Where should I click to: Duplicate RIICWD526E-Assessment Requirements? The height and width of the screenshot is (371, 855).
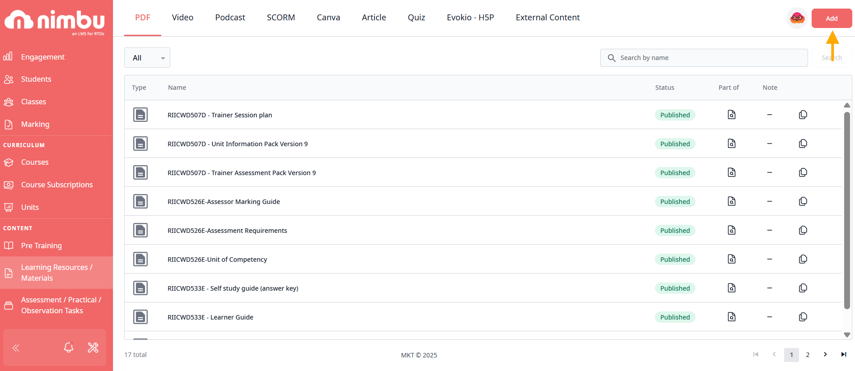coord(803,230)
